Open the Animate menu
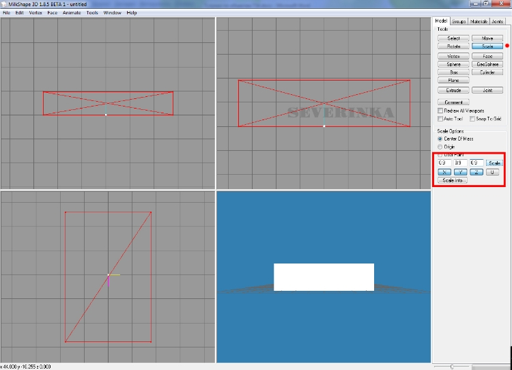 pos(71,12)
